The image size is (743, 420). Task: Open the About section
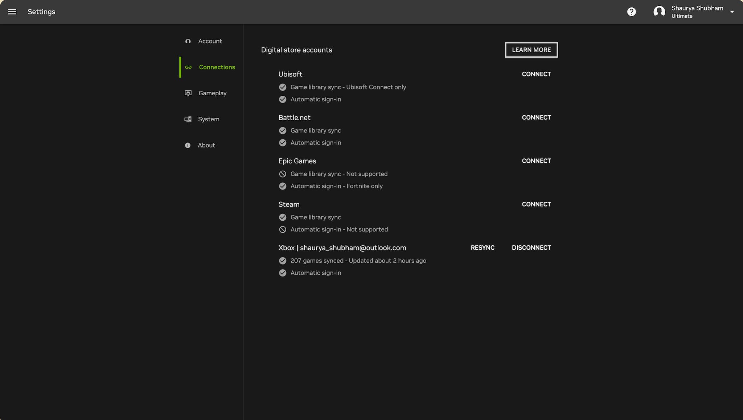coord(206,145)
